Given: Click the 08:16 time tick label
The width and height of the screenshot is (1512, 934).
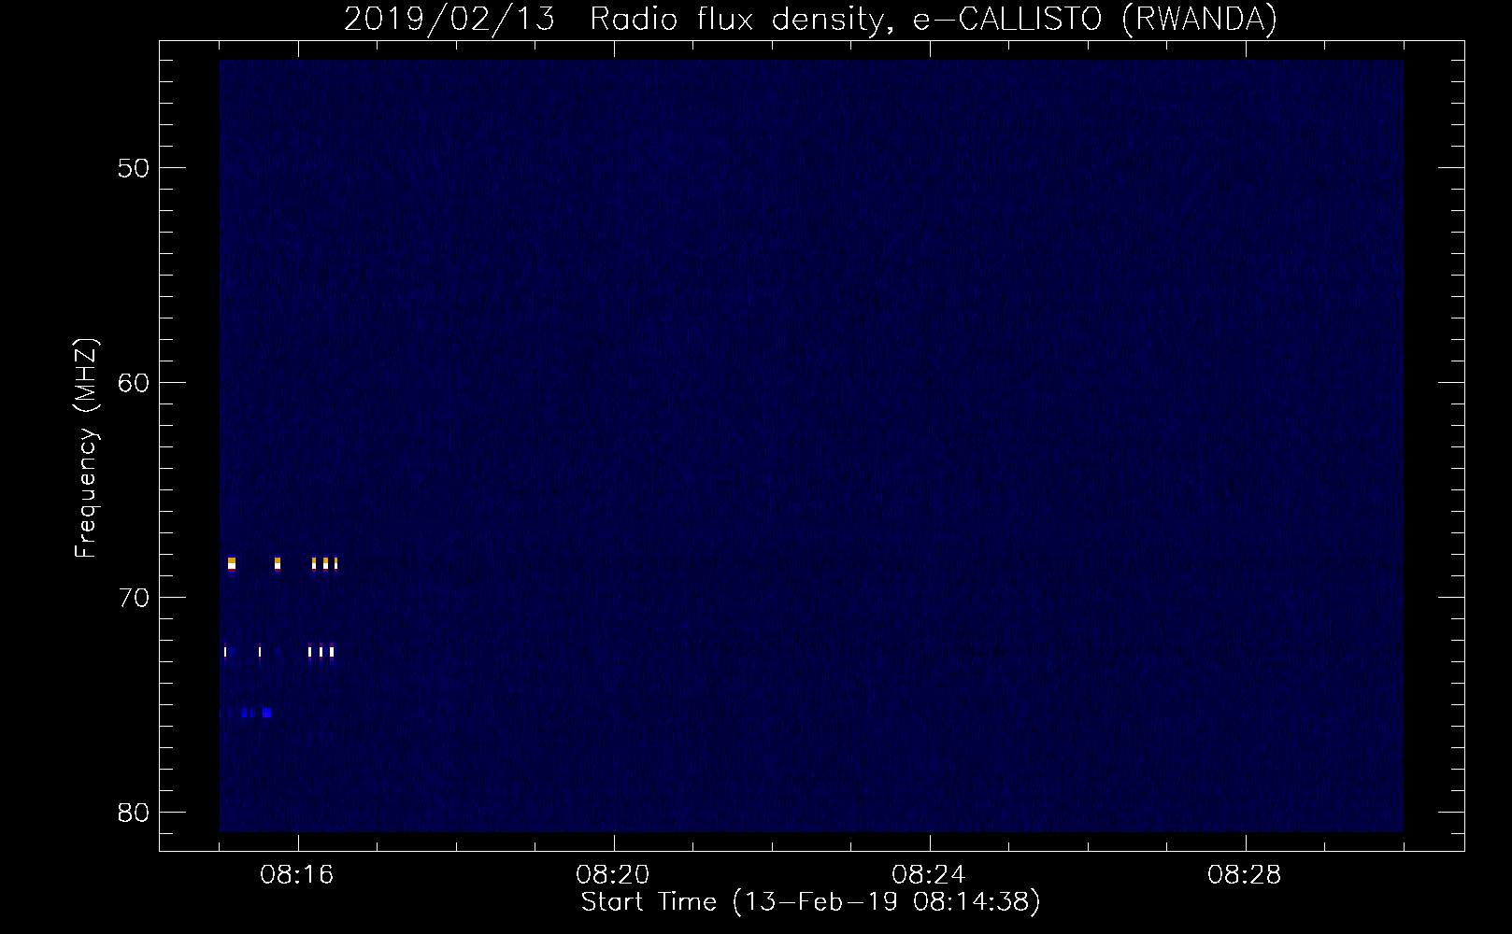Looking at the screenshot, I should 297,875.
